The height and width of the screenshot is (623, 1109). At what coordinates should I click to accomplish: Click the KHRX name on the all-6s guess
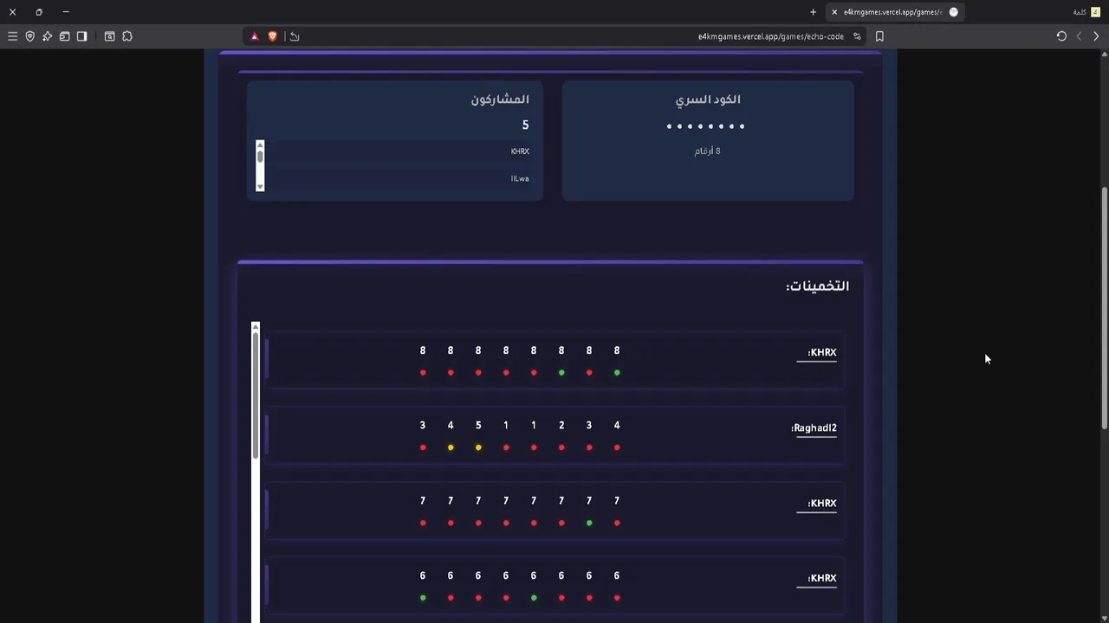tap(821, 578)
